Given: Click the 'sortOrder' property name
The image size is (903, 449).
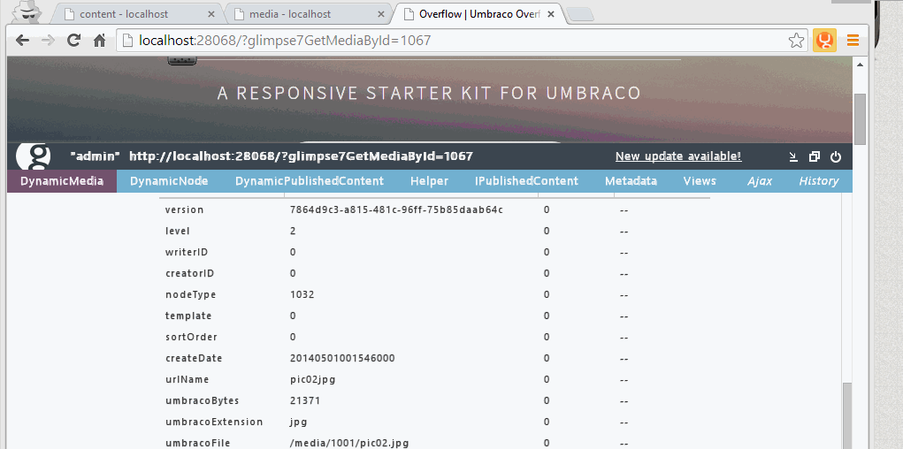Looking at the screenshot, I should (x=191, y=338).
